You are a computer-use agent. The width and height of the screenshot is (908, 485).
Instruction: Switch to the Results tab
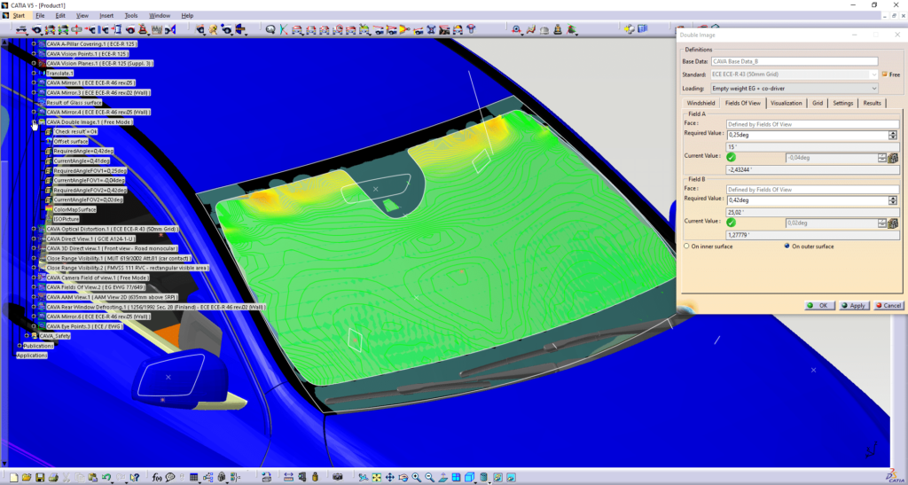[872, 103]
